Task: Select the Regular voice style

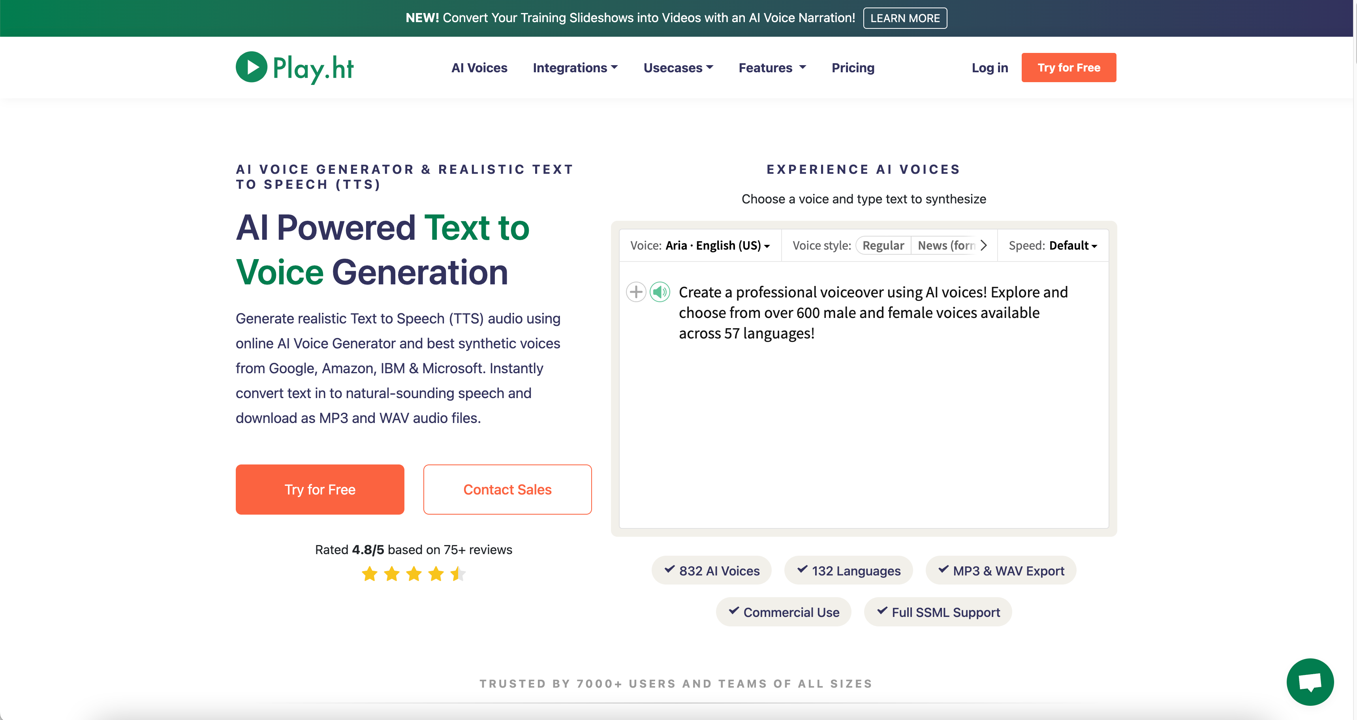Action: [x=883, y=245]
